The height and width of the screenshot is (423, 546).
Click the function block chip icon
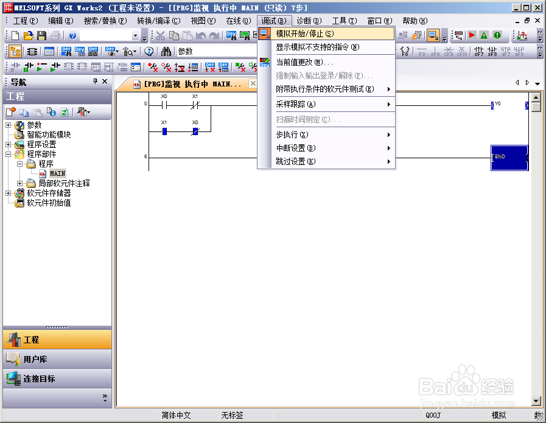tap(32, 52)
